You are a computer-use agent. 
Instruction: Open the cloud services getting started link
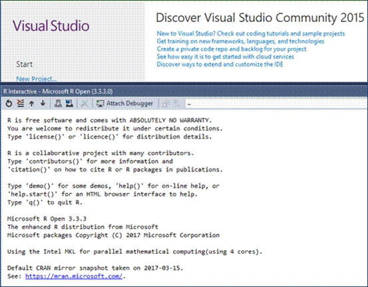(226, 57)
